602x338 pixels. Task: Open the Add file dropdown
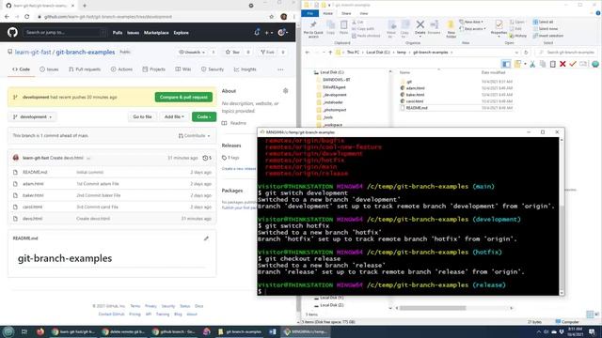click(174, 116)
